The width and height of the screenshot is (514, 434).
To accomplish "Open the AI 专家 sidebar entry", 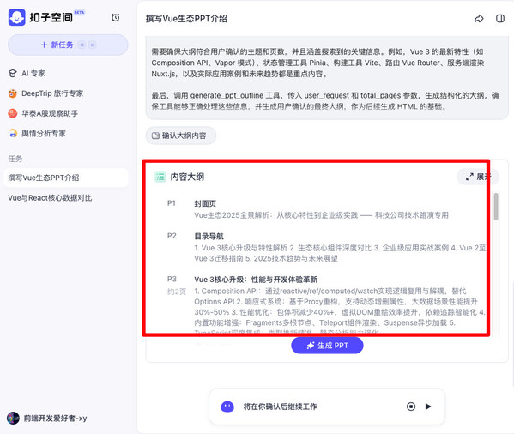I will [x=27, y=74].
